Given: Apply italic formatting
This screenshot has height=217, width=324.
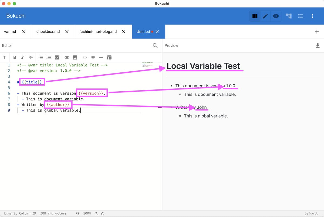Looking at the screenshot, I should coord(23,57).
